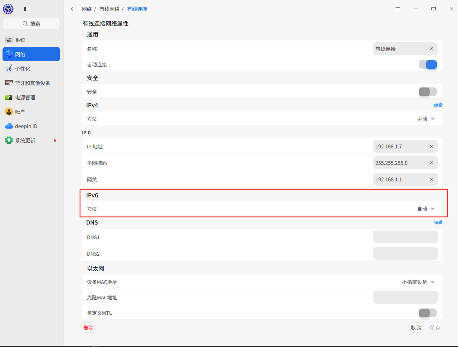458x347 pixels.
Task: Click the 有线连接 breadcrumb text
Action: [137, 9]
